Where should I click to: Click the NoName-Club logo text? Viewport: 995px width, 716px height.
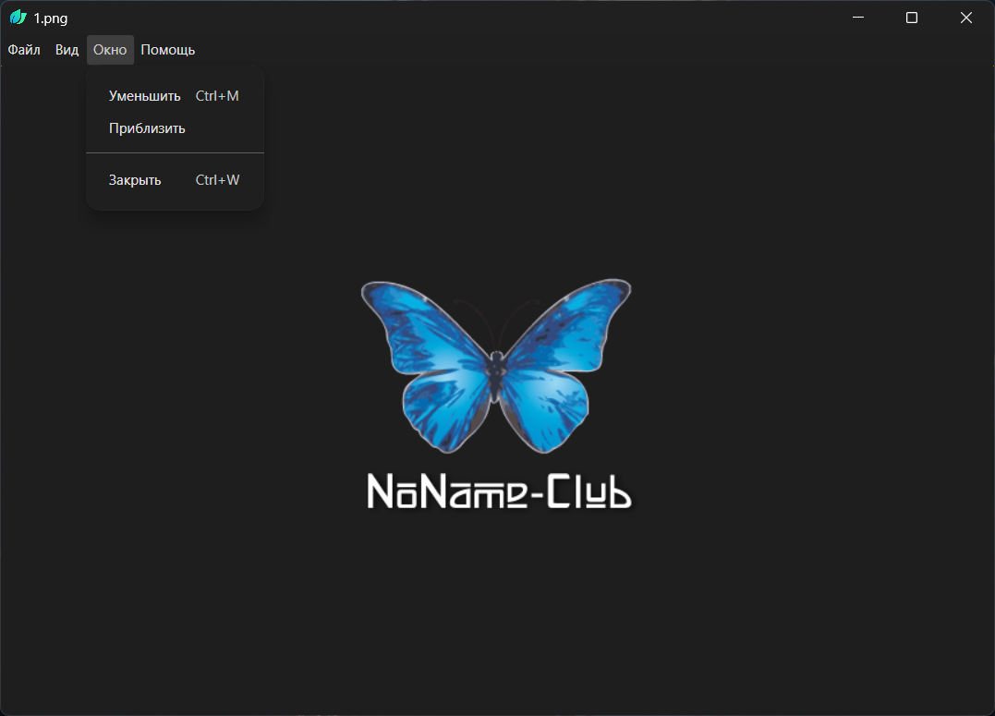click(x=500, y=491)
